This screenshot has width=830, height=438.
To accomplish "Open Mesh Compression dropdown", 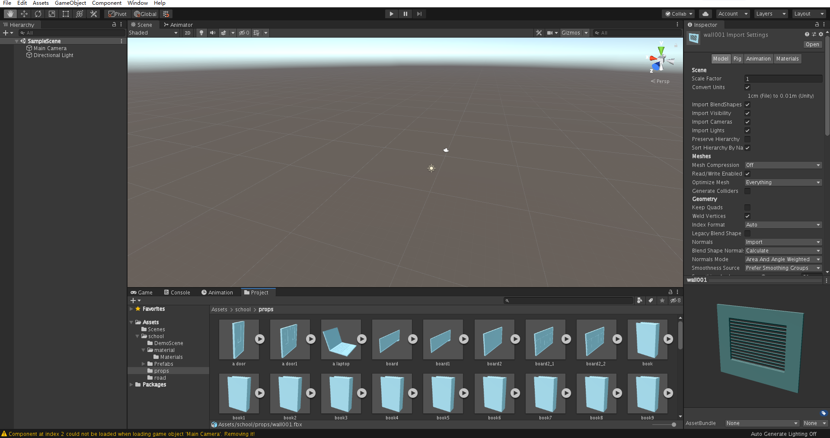I will pos(783,165).
